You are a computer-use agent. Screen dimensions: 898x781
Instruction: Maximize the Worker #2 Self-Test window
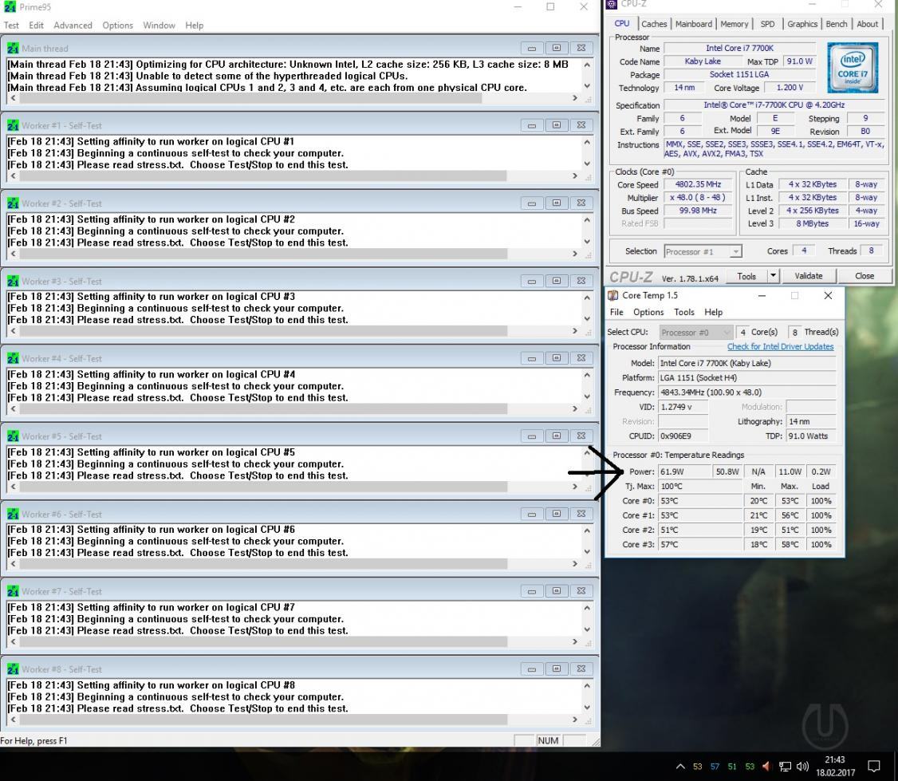point(556,203)
